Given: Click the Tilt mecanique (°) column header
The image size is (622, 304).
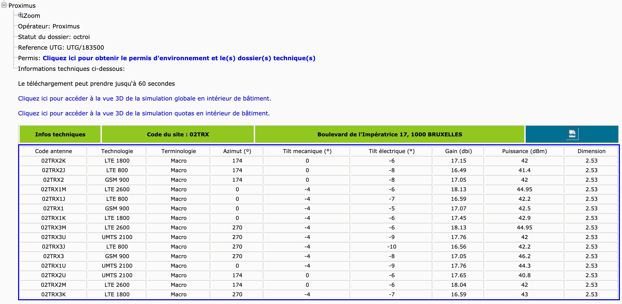Looking at the screenshot, I should click(x=307, y=151).
